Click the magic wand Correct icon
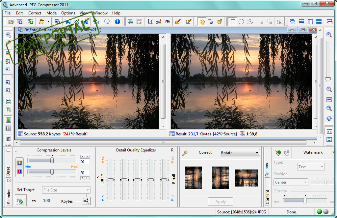The width and height of the screenshot is (337, 218). pos(185,153)
